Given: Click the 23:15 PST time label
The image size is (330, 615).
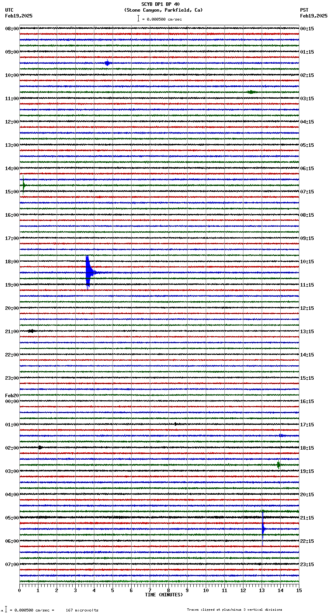Looking at the screenshot, I should (307, 565).
